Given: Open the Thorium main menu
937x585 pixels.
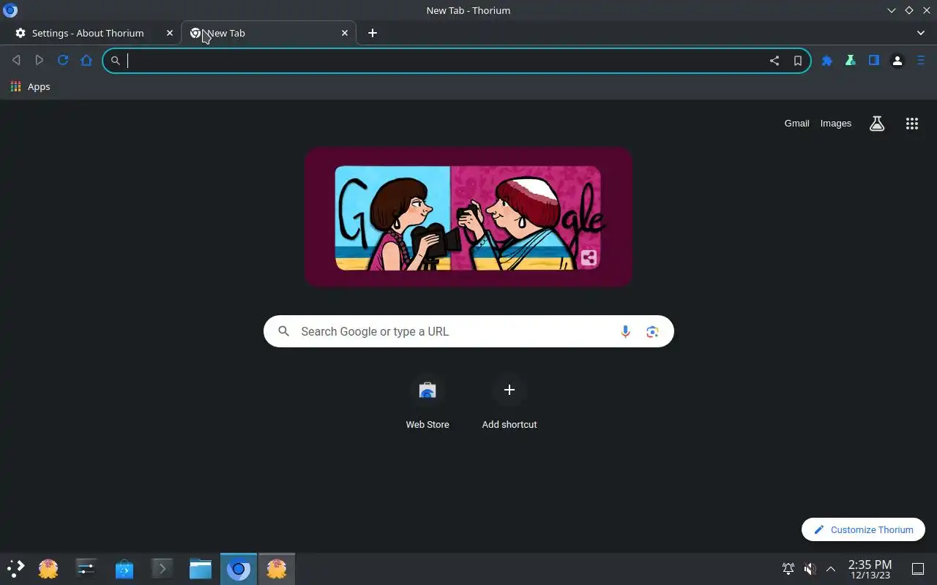Looking at the screenshot, I should 921,61.
